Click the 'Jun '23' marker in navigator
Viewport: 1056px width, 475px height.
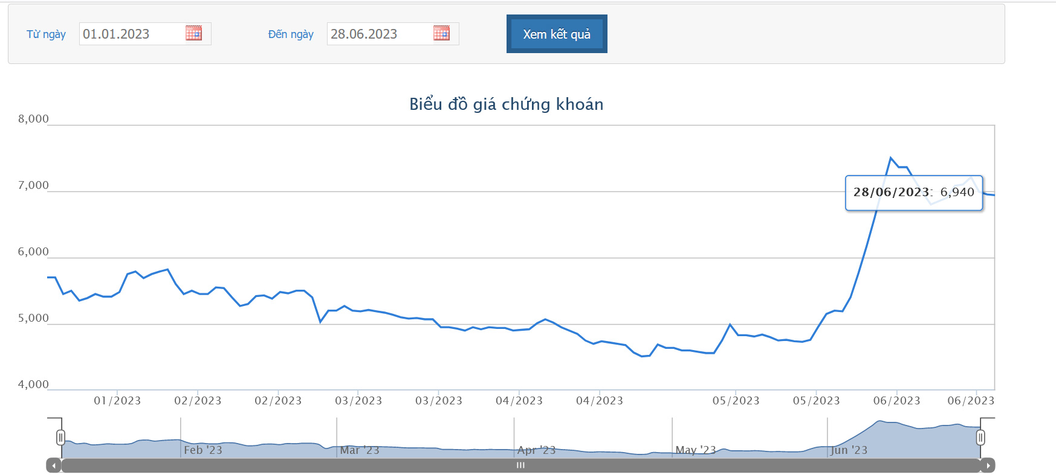click(849, 450)
